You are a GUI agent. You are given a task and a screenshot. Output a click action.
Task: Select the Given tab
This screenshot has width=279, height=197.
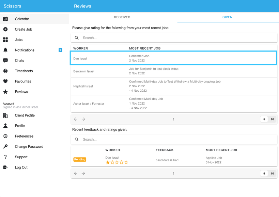pos(228,17)
